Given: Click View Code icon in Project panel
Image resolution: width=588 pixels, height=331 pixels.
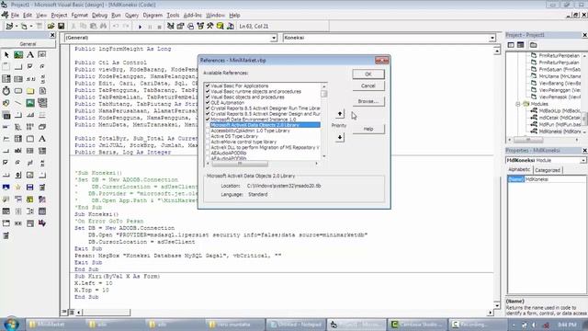Looking at the screenshot, I should (511, 45).
